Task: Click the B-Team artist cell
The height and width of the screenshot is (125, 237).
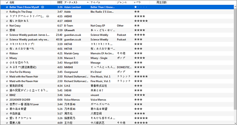Action: point(68,26)
